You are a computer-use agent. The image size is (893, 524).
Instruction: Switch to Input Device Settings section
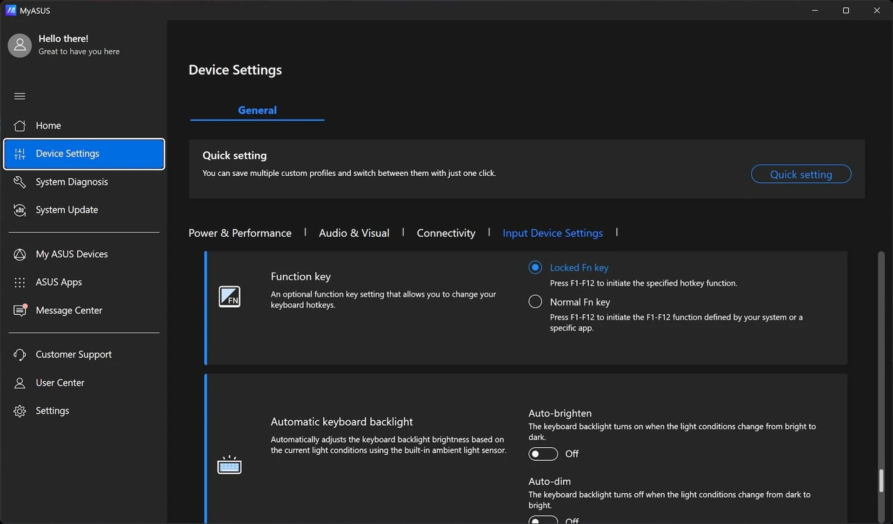(x=553, y=233)
